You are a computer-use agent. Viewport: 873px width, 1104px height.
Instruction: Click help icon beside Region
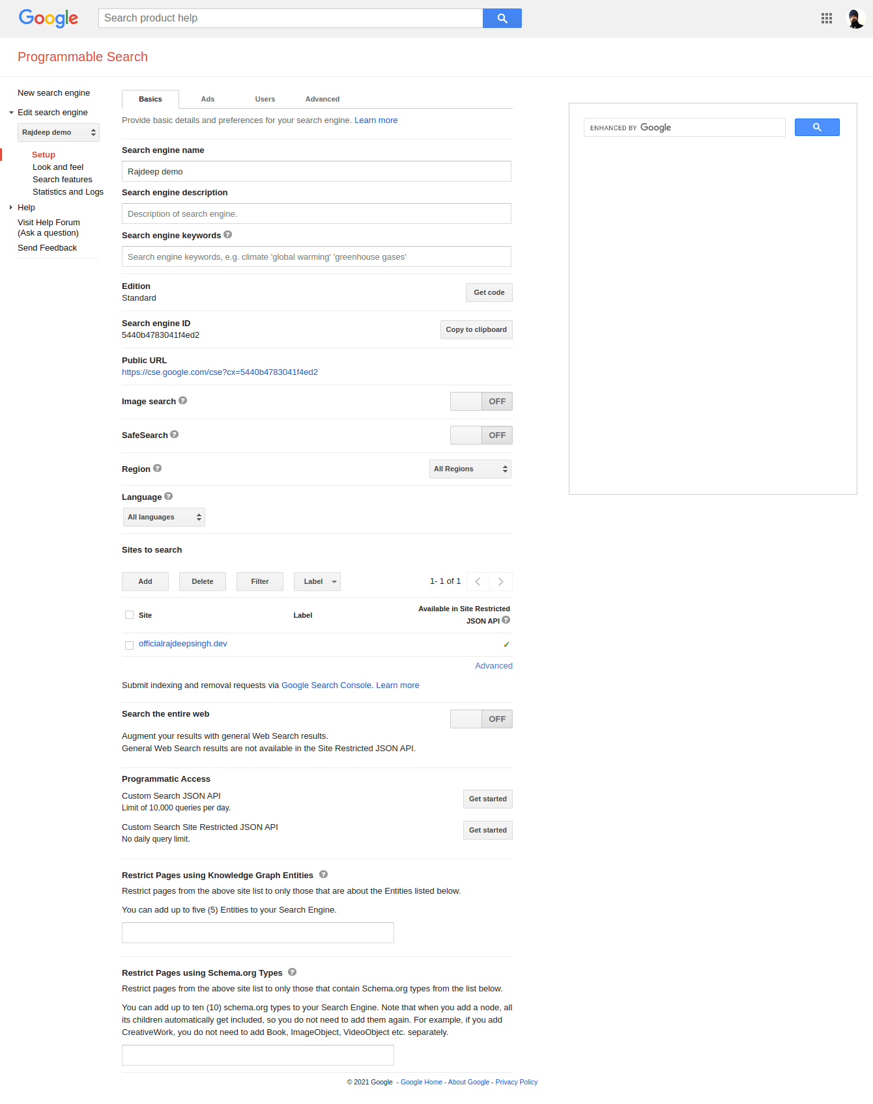coord(157,469)
